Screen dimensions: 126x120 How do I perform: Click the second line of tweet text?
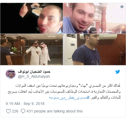click(64, 91)
